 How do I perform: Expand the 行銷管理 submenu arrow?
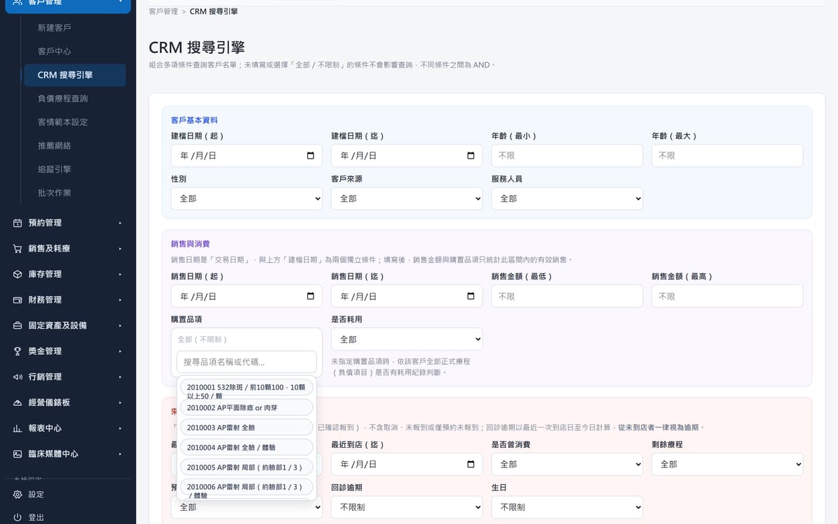tap(120, 377)
